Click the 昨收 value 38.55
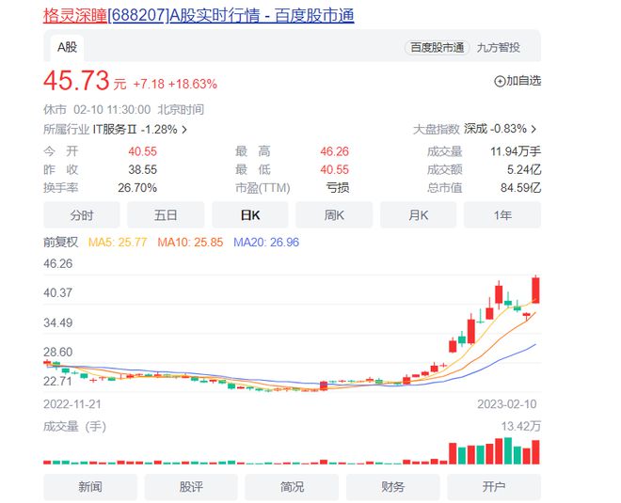Screen dimensions: 621x503 143,169
